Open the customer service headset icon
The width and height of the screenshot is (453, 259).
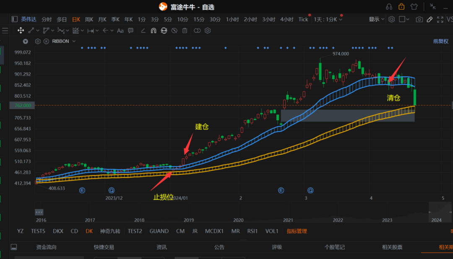click(x=389, y=7)
